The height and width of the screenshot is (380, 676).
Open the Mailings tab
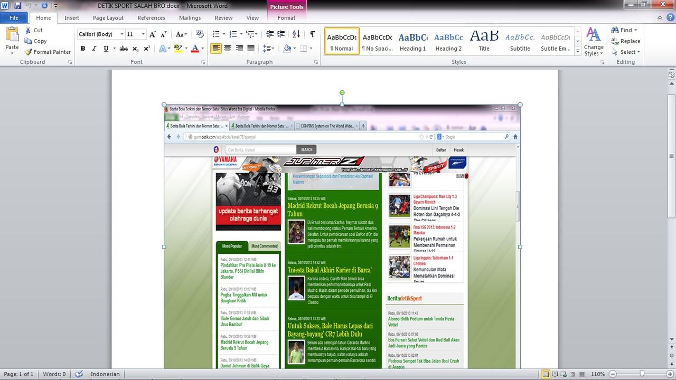[190, 18]
